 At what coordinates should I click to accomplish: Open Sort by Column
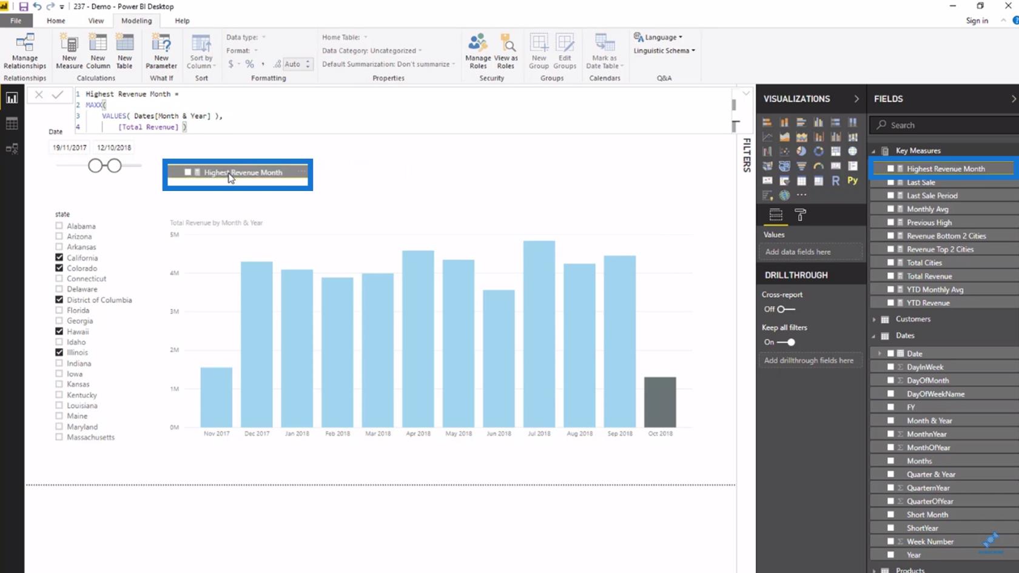coord(201,52)
